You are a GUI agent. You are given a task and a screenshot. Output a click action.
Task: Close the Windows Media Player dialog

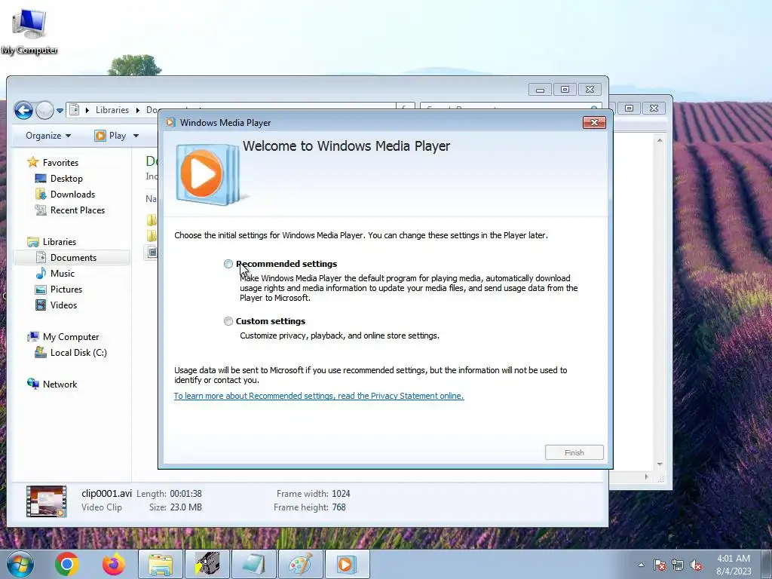[594, 123]
